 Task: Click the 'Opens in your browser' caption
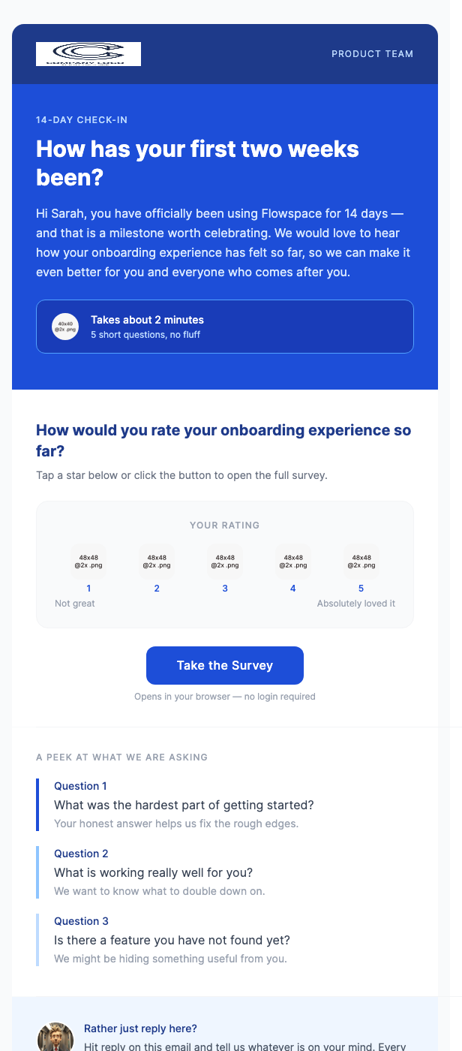tap(226, 697)
